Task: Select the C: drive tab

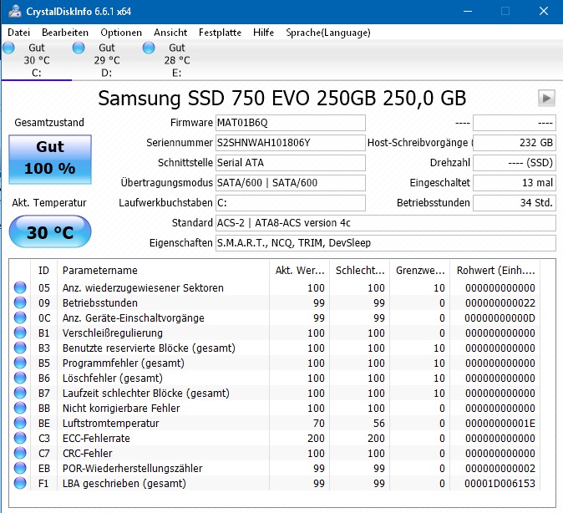Action: (x=37, y=60)
